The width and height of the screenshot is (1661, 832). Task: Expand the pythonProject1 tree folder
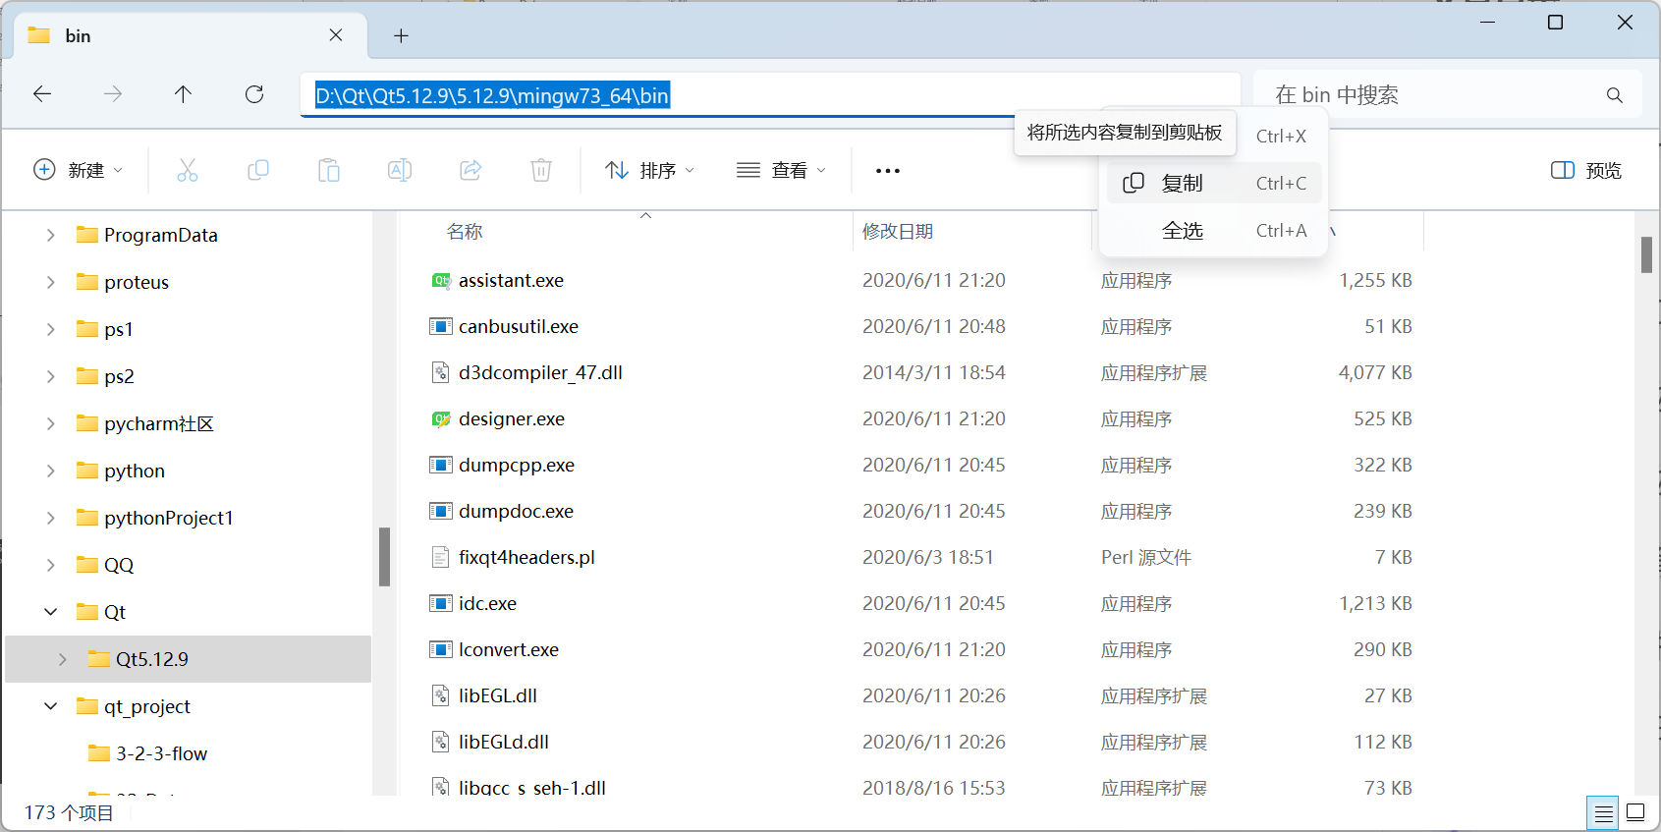[x=51, y=518]
